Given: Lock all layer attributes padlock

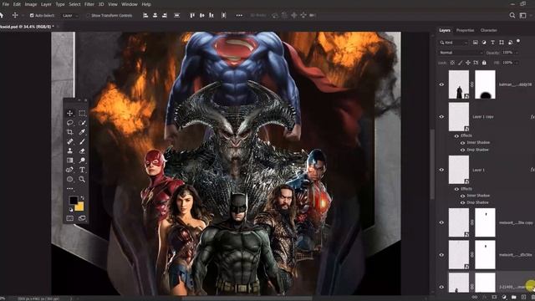Looking at the screenshot, I should pyautogui.click(x=484, y=63).
